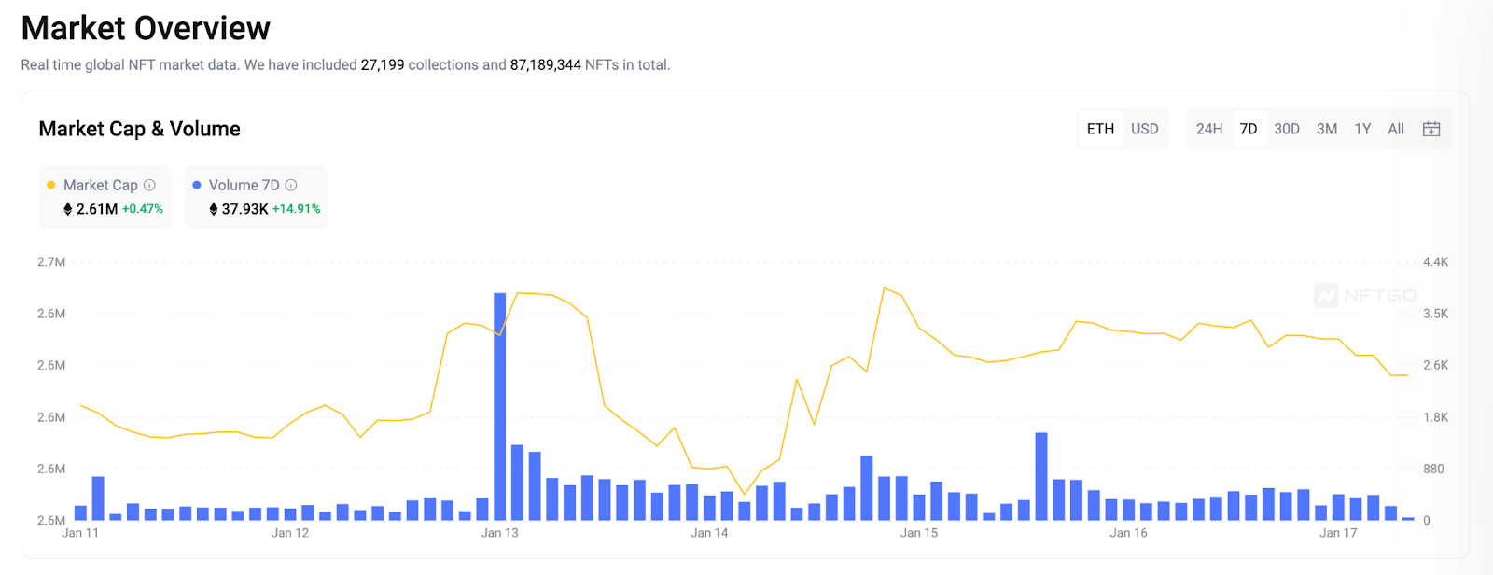The width and height of the screenshot is (1493, 575).
Task: Click the Jan 13 x-axis label
Action: pyautogui.click(x=499, y=533)
